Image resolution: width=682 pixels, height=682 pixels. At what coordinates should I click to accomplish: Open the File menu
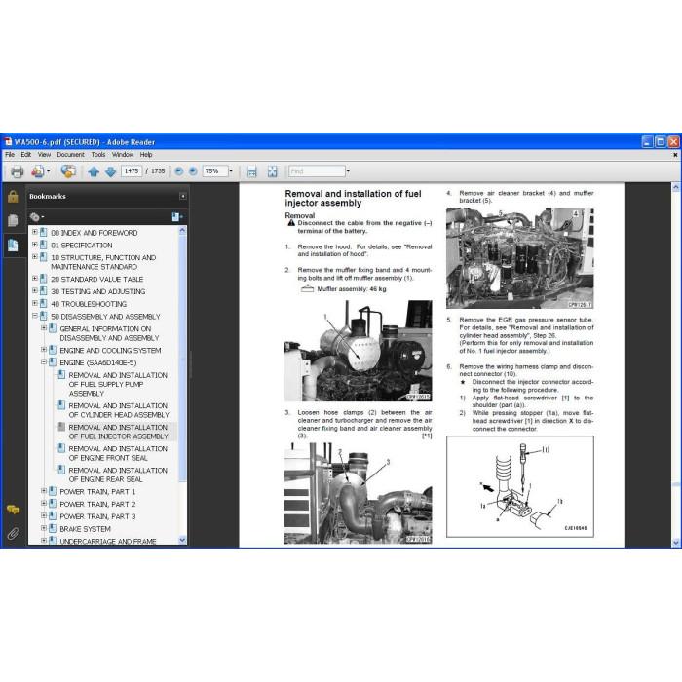tap(10, 154)
